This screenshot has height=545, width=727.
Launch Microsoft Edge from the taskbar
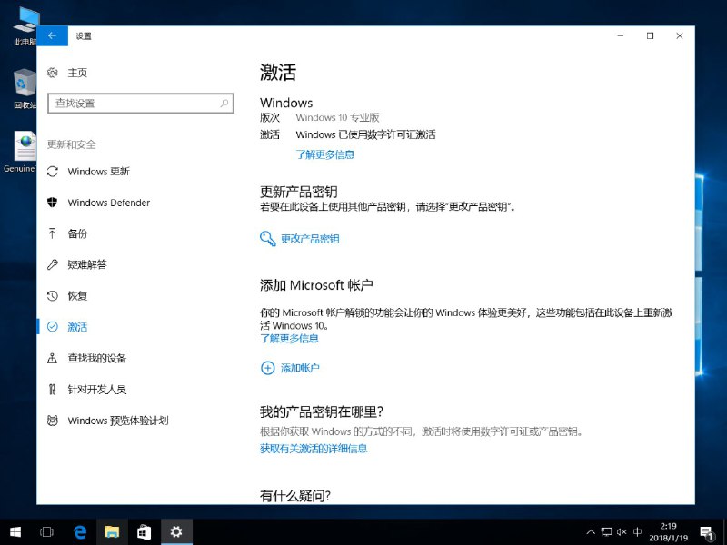pyautogui.click(x=80, y=531)
